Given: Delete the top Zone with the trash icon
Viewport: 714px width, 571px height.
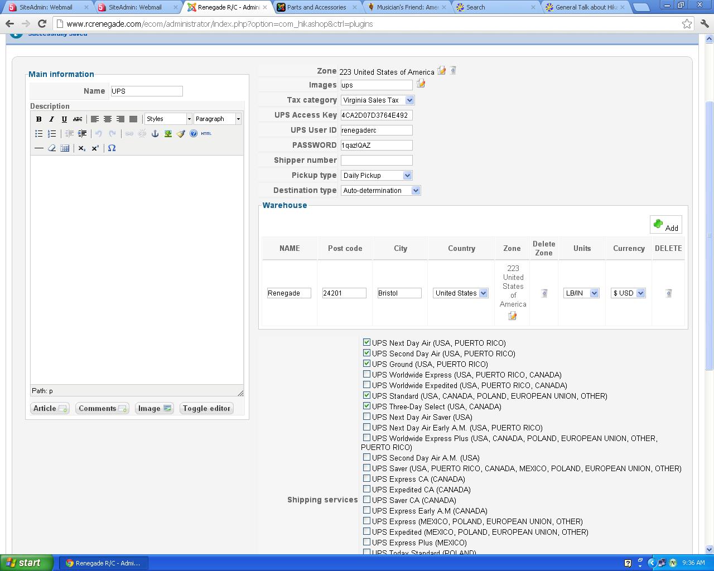Looking at the screenshot, I should 453,70.
